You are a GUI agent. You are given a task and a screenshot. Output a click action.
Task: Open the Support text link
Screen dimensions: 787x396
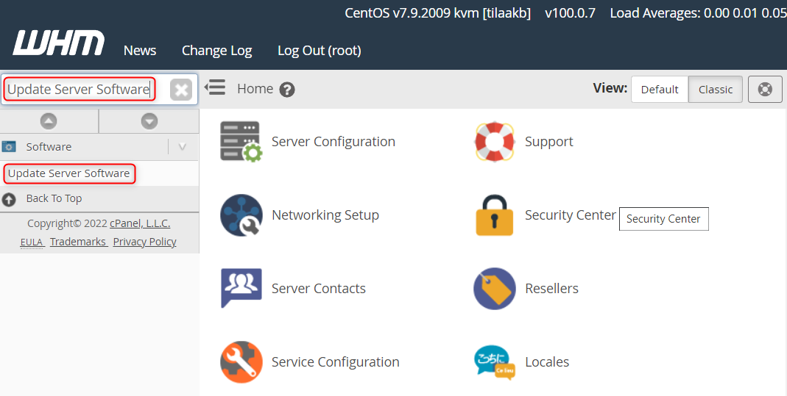tap(548, 143)
